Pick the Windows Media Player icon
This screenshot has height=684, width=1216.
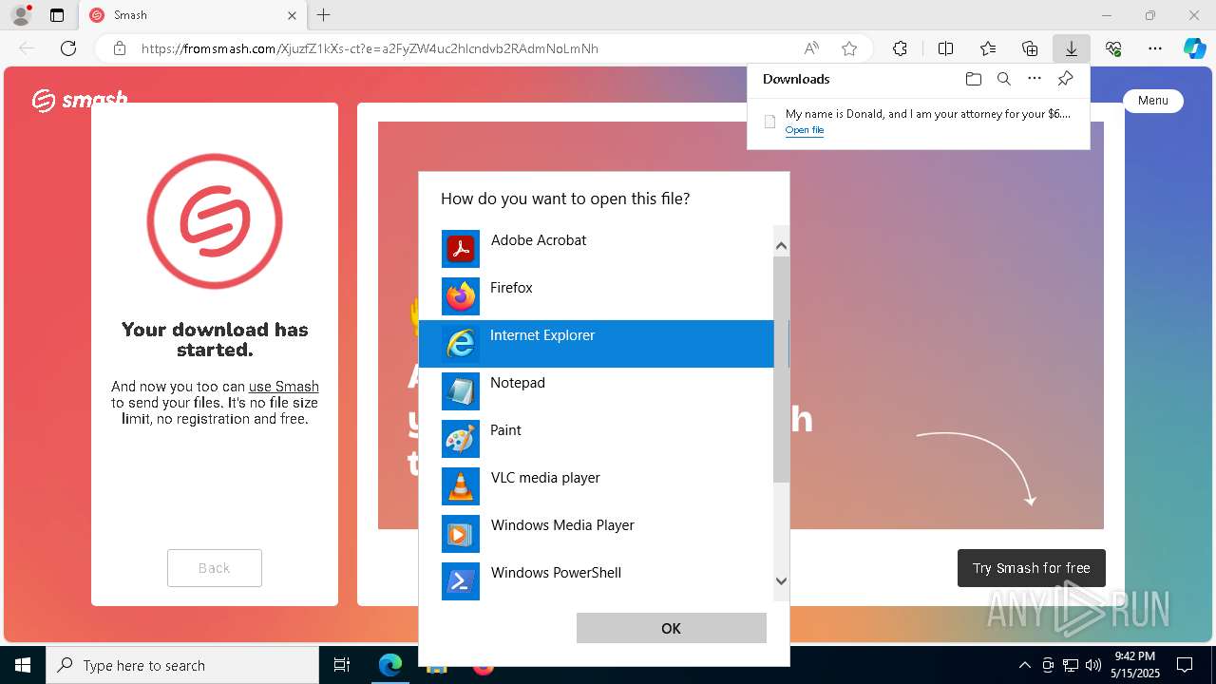(461, 534)
